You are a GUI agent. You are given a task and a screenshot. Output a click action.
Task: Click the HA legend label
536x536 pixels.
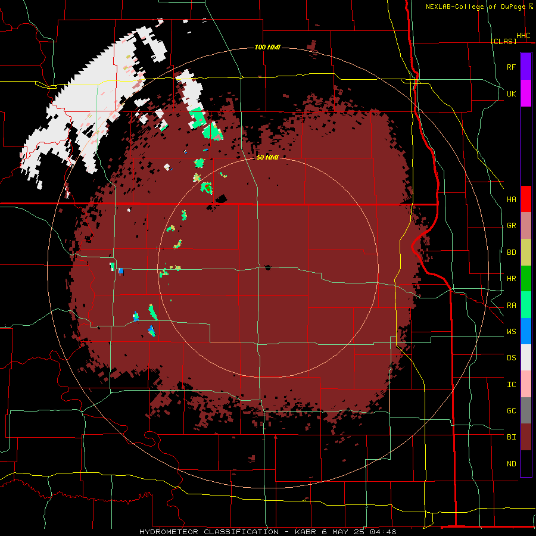[511, 199]
